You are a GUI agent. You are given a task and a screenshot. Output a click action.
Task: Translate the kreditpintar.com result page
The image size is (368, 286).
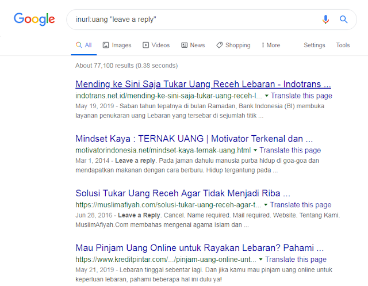[296, 259]
